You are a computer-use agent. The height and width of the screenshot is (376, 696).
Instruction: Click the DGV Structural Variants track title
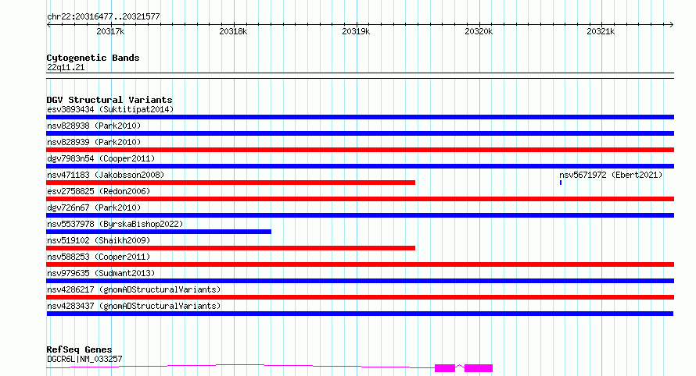point(109,100)
